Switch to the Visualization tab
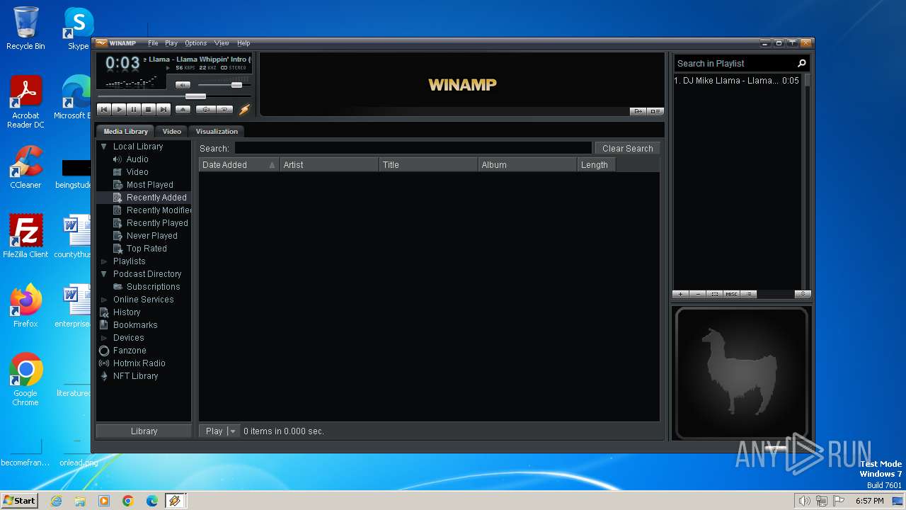Screen dimensions: 906x510 (217, 131)
